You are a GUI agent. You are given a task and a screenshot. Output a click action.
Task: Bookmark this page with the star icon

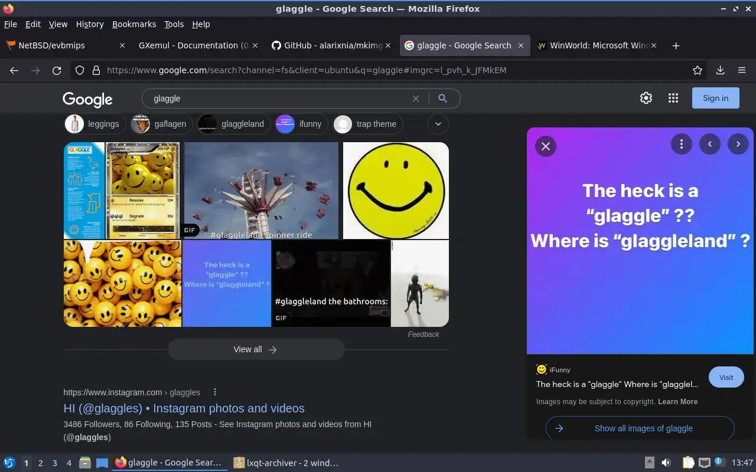point(698,70)
